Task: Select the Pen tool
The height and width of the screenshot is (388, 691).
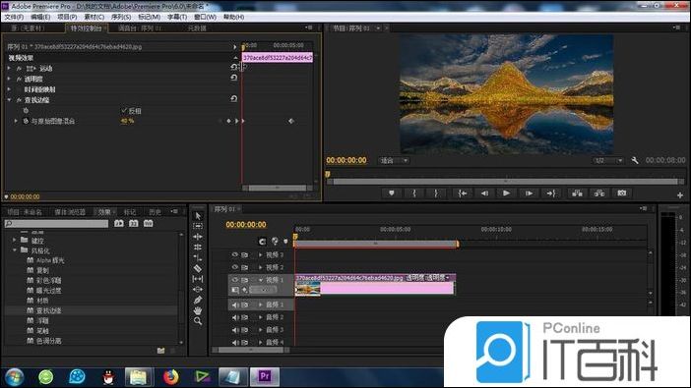Action: coord(198,300)
